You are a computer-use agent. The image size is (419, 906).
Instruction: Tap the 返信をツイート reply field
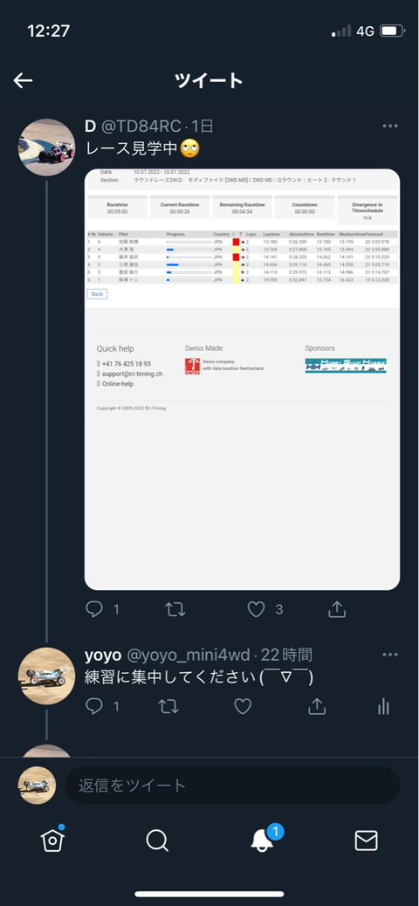tap(232, 786)
